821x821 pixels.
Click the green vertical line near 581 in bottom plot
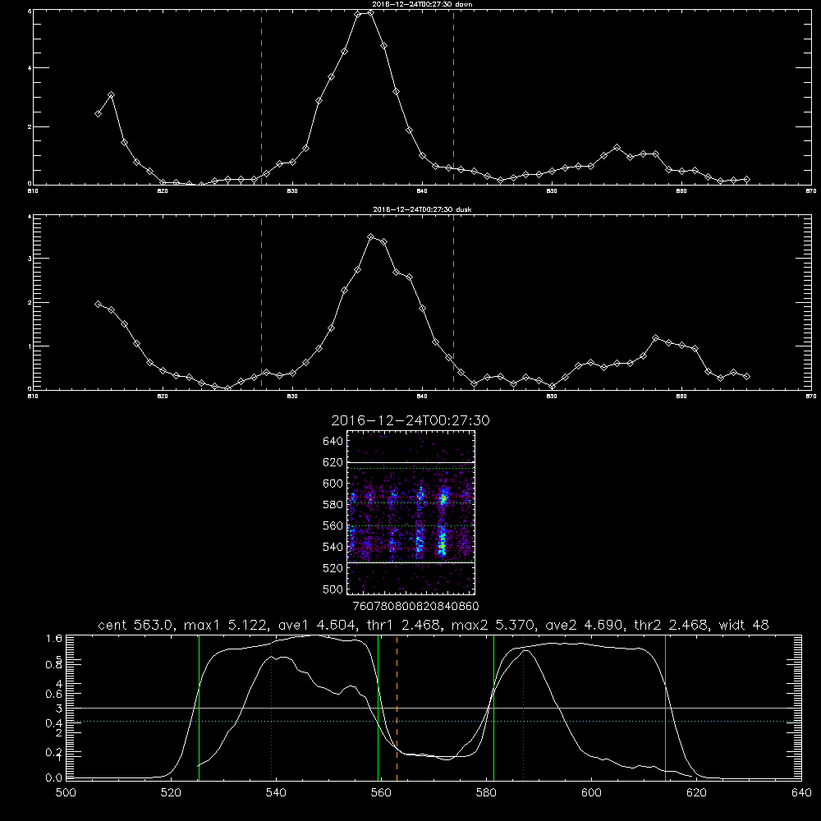click(493, 708)
